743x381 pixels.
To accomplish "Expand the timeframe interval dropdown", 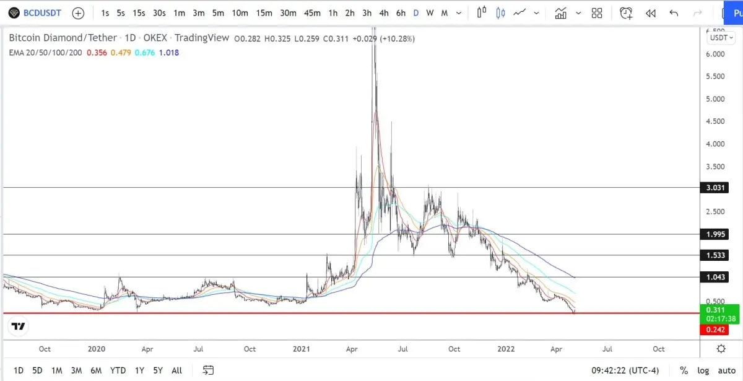I will [x=458, y=12].
